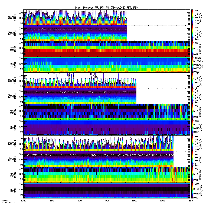Select the 'thd fff 32 scm3' axis label
This screenshot has width=203, height=216.
[12, 96]
